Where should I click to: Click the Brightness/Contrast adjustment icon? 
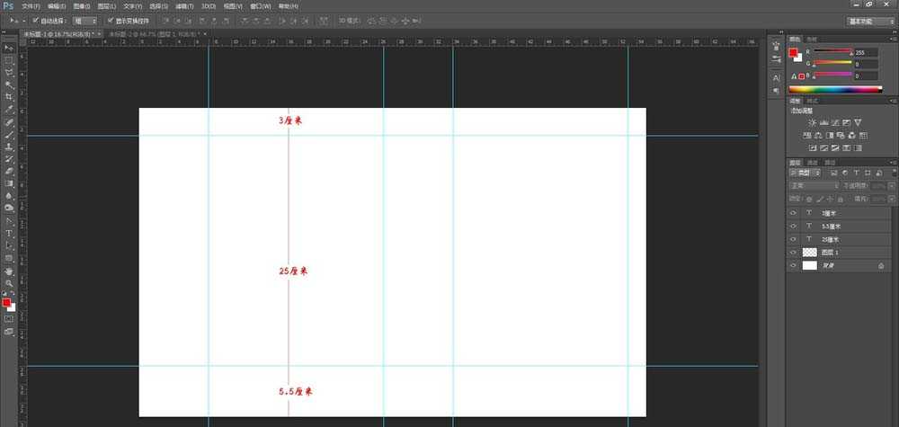(x=813, y=122)
